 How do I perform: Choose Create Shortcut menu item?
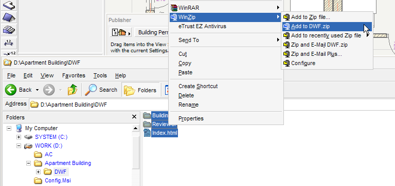(x=225, y=86)
